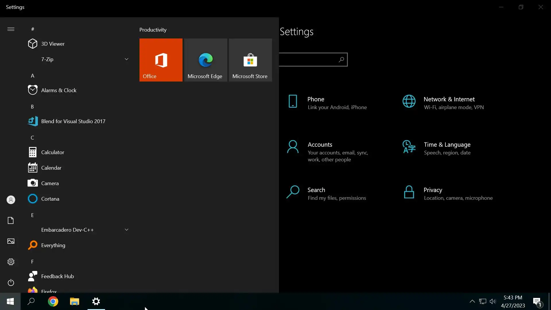Open Privacy settings category
Screen dimensions: 551x310
coord(432,190)
